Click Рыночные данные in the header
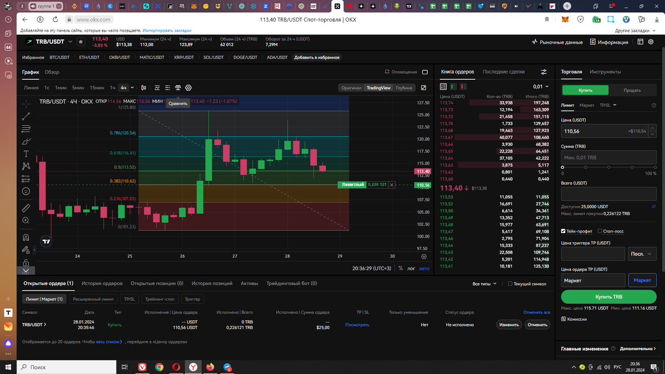The height and width of the screenshot is (374, 665). (x=557, y=42)
